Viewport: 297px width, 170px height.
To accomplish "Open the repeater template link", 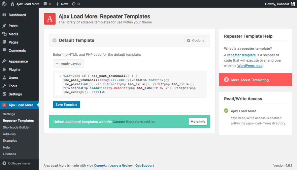I will tap(241, 55).
